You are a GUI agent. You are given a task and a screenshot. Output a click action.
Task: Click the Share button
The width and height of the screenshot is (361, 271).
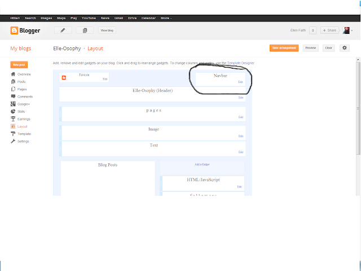point(329,30)
